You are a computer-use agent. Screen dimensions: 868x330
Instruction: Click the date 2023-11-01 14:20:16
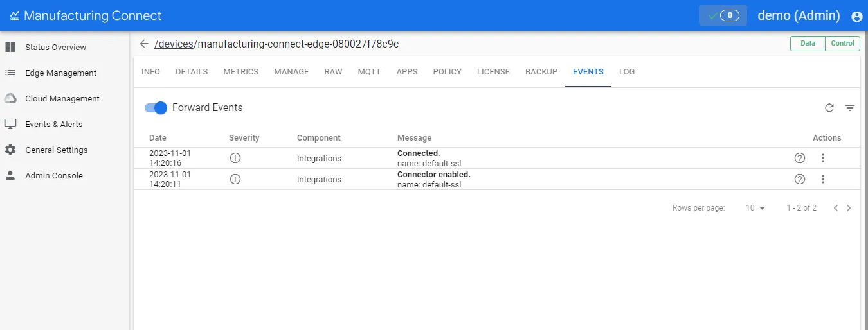pyautogui.click(x=170, y=158)
